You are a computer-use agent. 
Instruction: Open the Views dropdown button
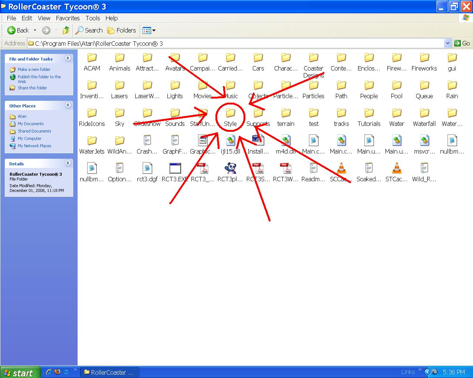[x=149, y=30]
